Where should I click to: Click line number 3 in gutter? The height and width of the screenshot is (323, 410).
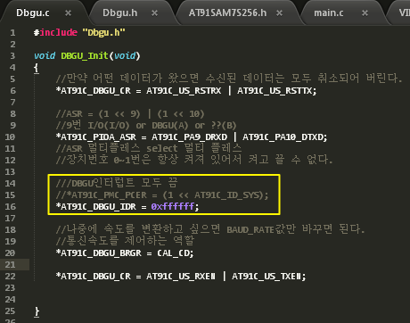(12, 55)
